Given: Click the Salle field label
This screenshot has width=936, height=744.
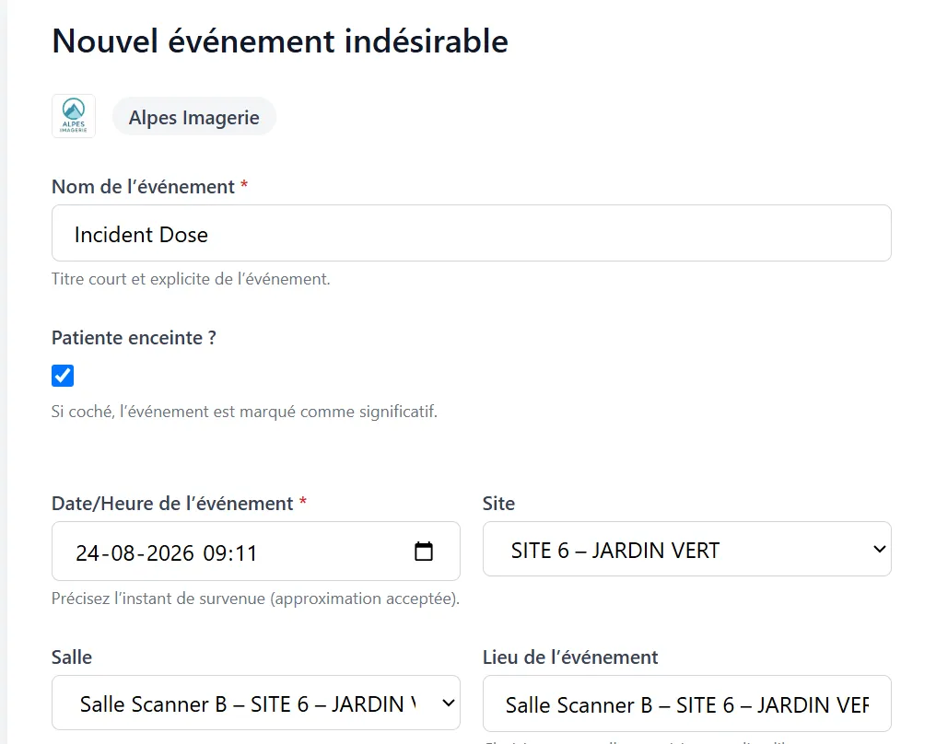Looking at the screenshot, I should (72, 657).
